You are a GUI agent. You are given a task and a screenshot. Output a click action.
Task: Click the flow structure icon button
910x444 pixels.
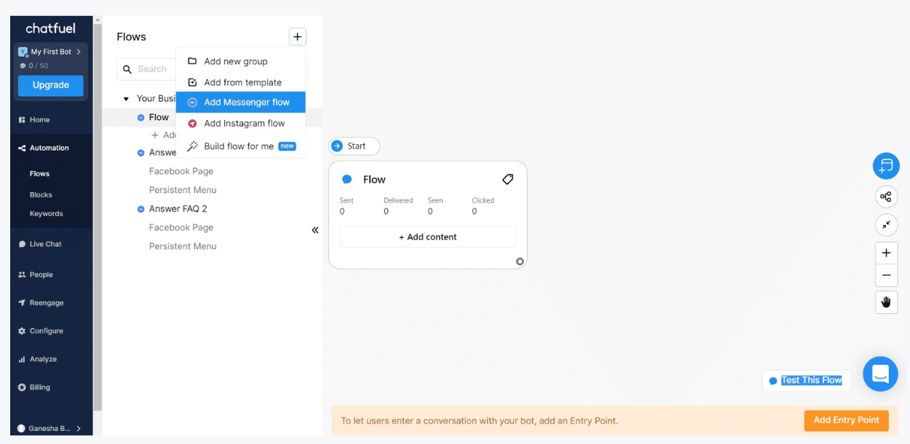pos(886,197)
